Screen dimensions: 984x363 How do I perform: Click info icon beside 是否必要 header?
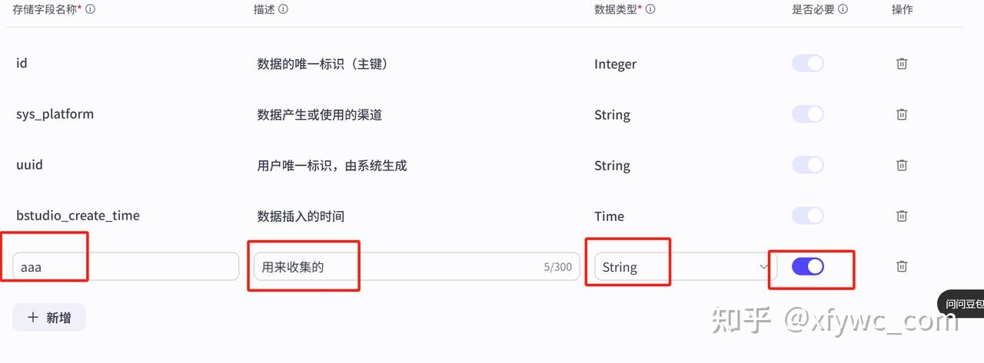[x=843, y=10]
